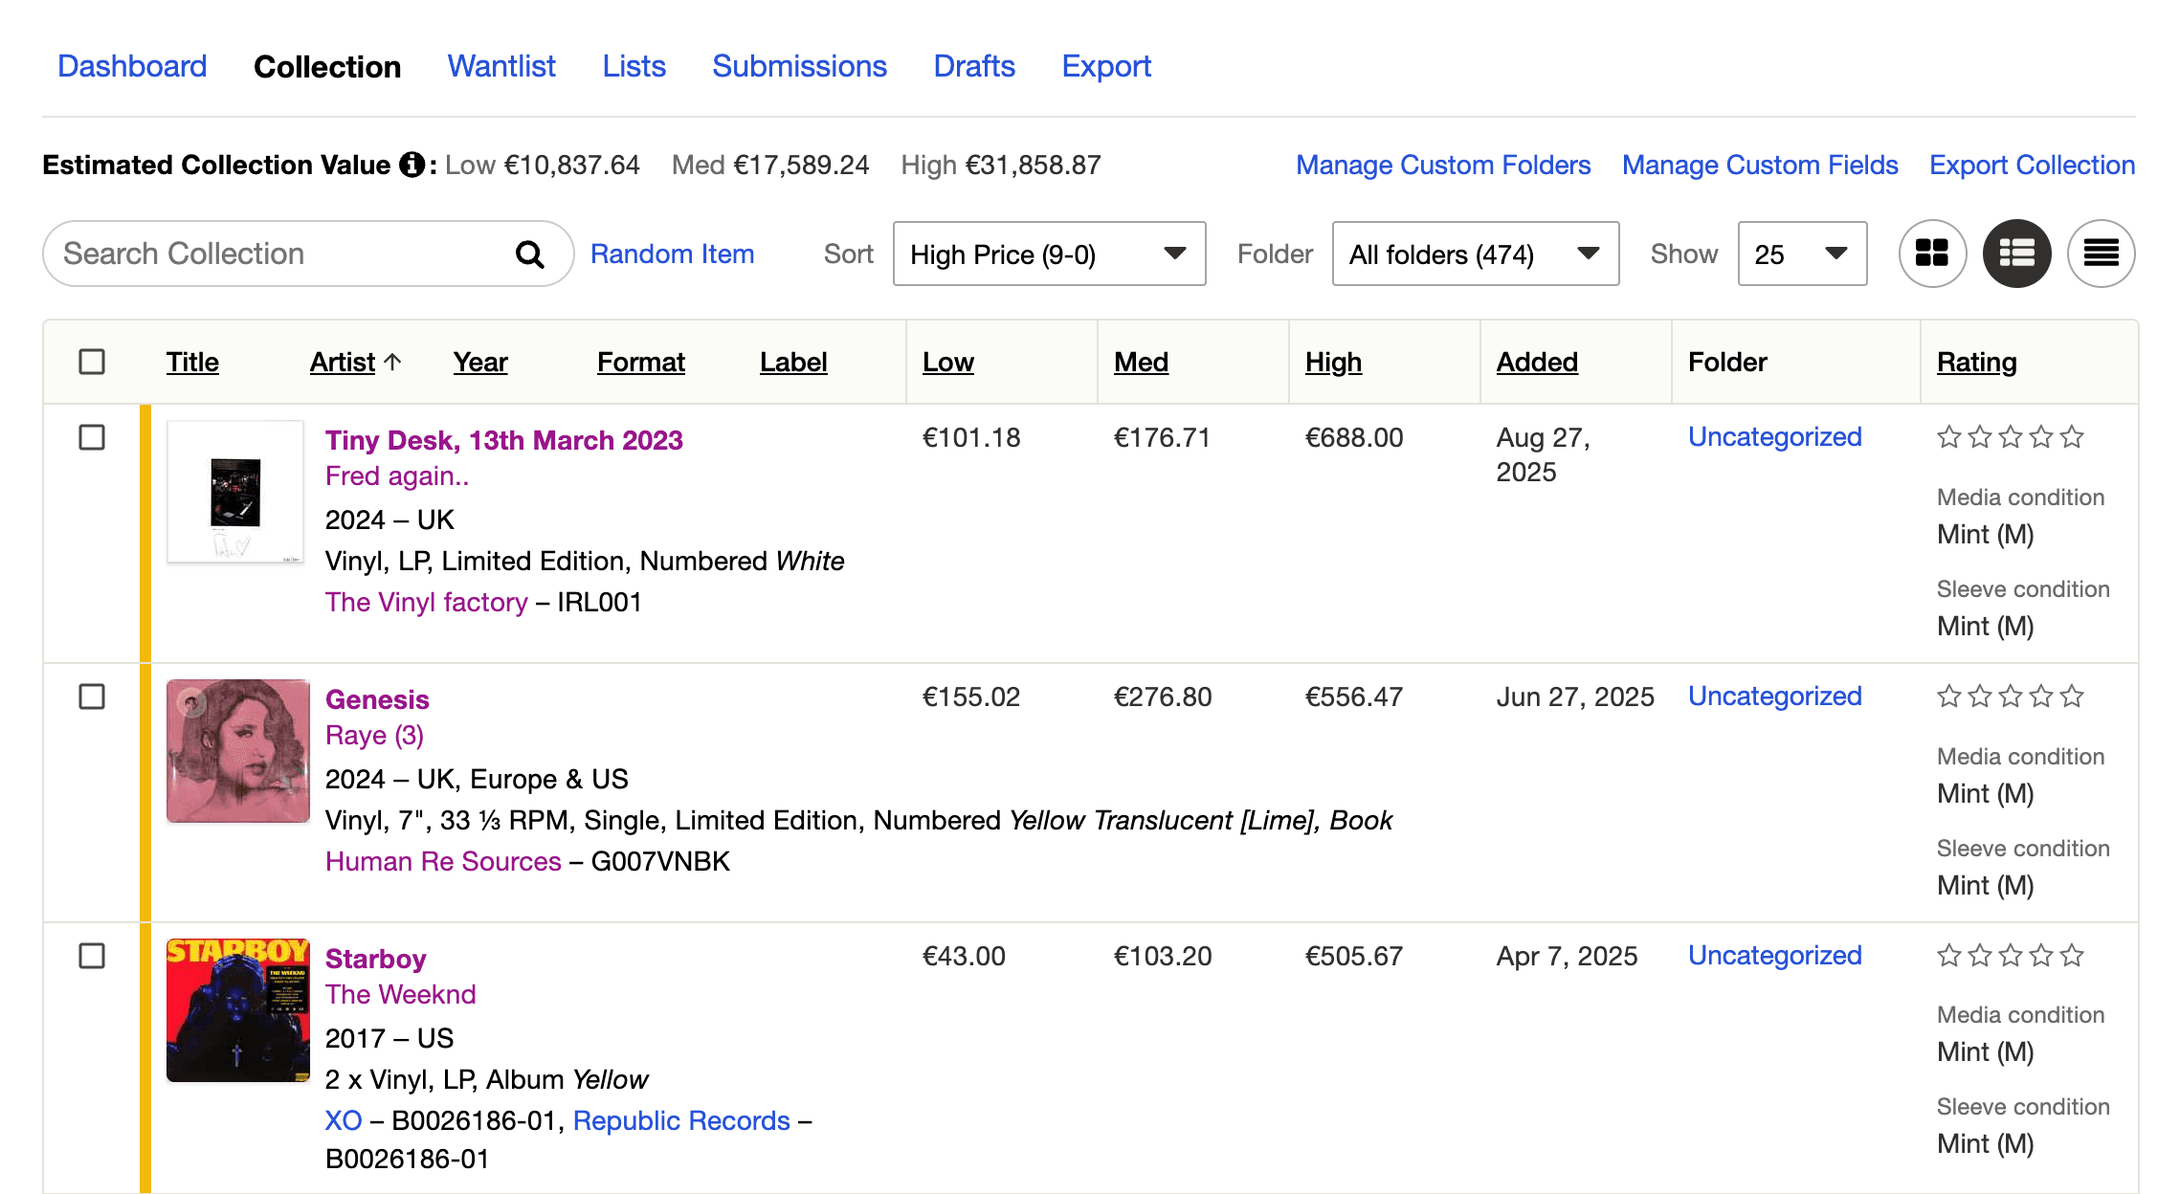Image resolution: width=2180 pixels, height=1194 pixels.
Task: Open Uncategorized folder for Genesis
Action: coord(1774,696)
